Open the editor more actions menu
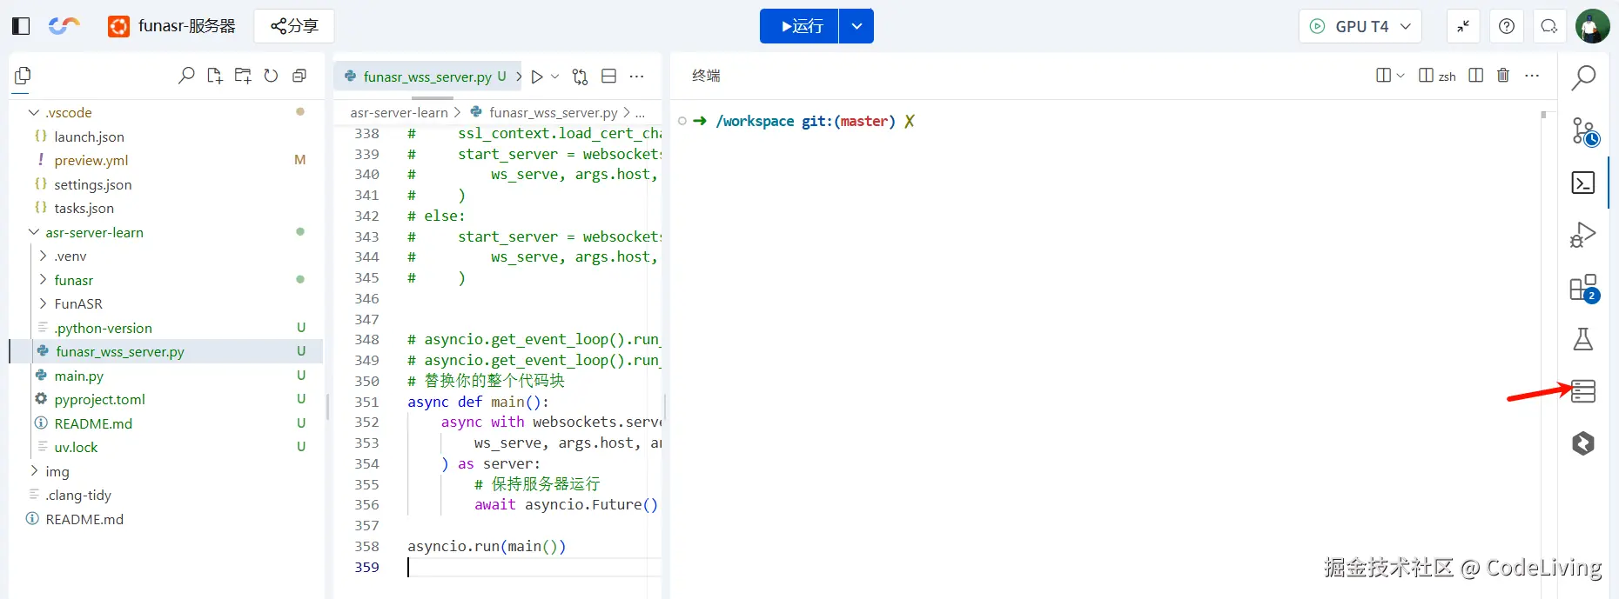Viewport: 1619px width, 599px height. [x=637, y=77]
